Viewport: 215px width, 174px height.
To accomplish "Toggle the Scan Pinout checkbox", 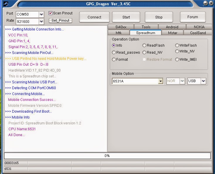I will pos(50,13).
